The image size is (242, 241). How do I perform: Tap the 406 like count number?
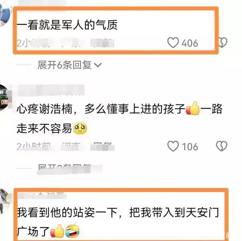click(190, 43)
